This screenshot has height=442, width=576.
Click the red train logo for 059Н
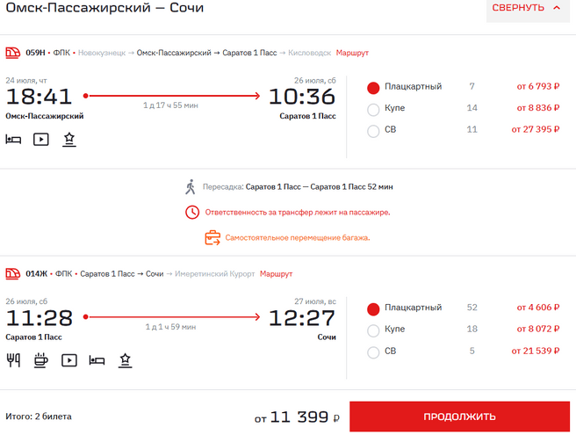click(x=13, y=53)
